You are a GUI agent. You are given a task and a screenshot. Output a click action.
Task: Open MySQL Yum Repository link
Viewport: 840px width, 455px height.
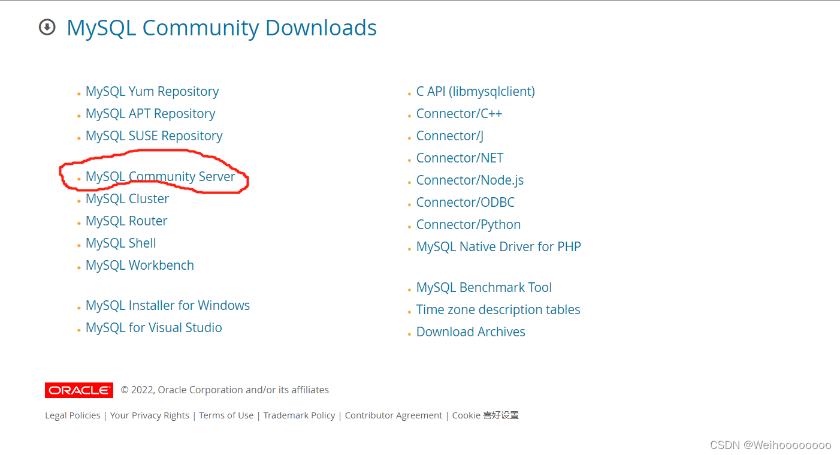(x=152, y=92)
